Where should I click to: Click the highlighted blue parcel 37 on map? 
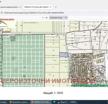click(64, 55)
